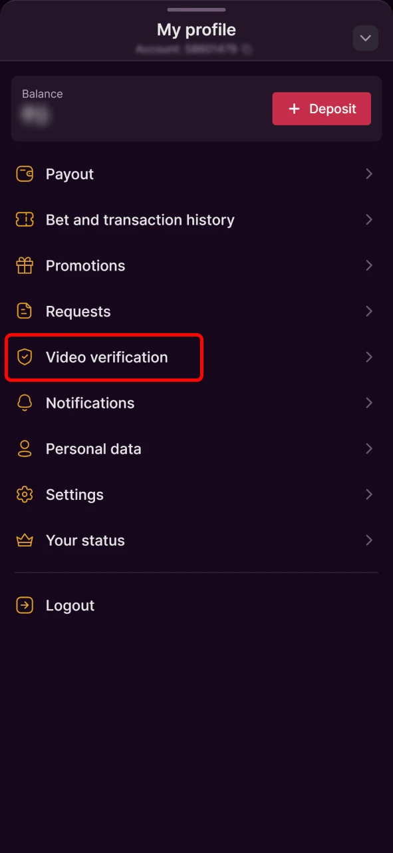The image size is (393, 853).
Task: Click the Bet and transaction history ticket icon
Action: pos(25,220)
